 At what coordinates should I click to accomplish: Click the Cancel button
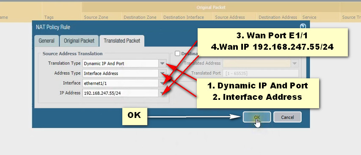tap(287, 117)
